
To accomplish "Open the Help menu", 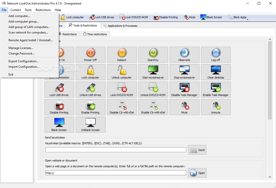I will (58, 10).
